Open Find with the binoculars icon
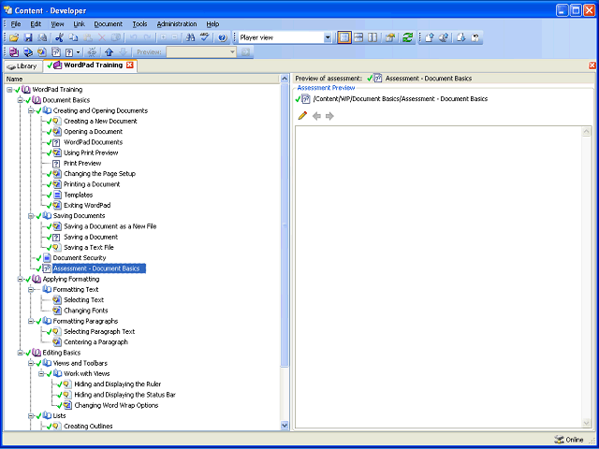 (190, 37)
